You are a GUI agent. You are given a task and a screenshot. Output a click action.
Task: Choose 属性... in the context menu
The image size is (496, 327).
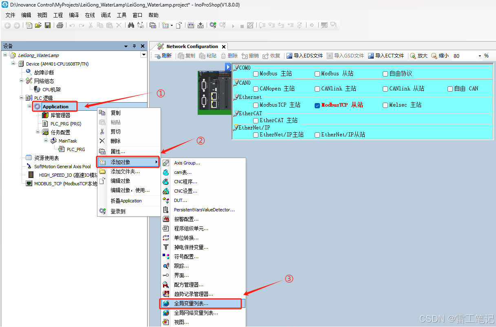point(129,151)
